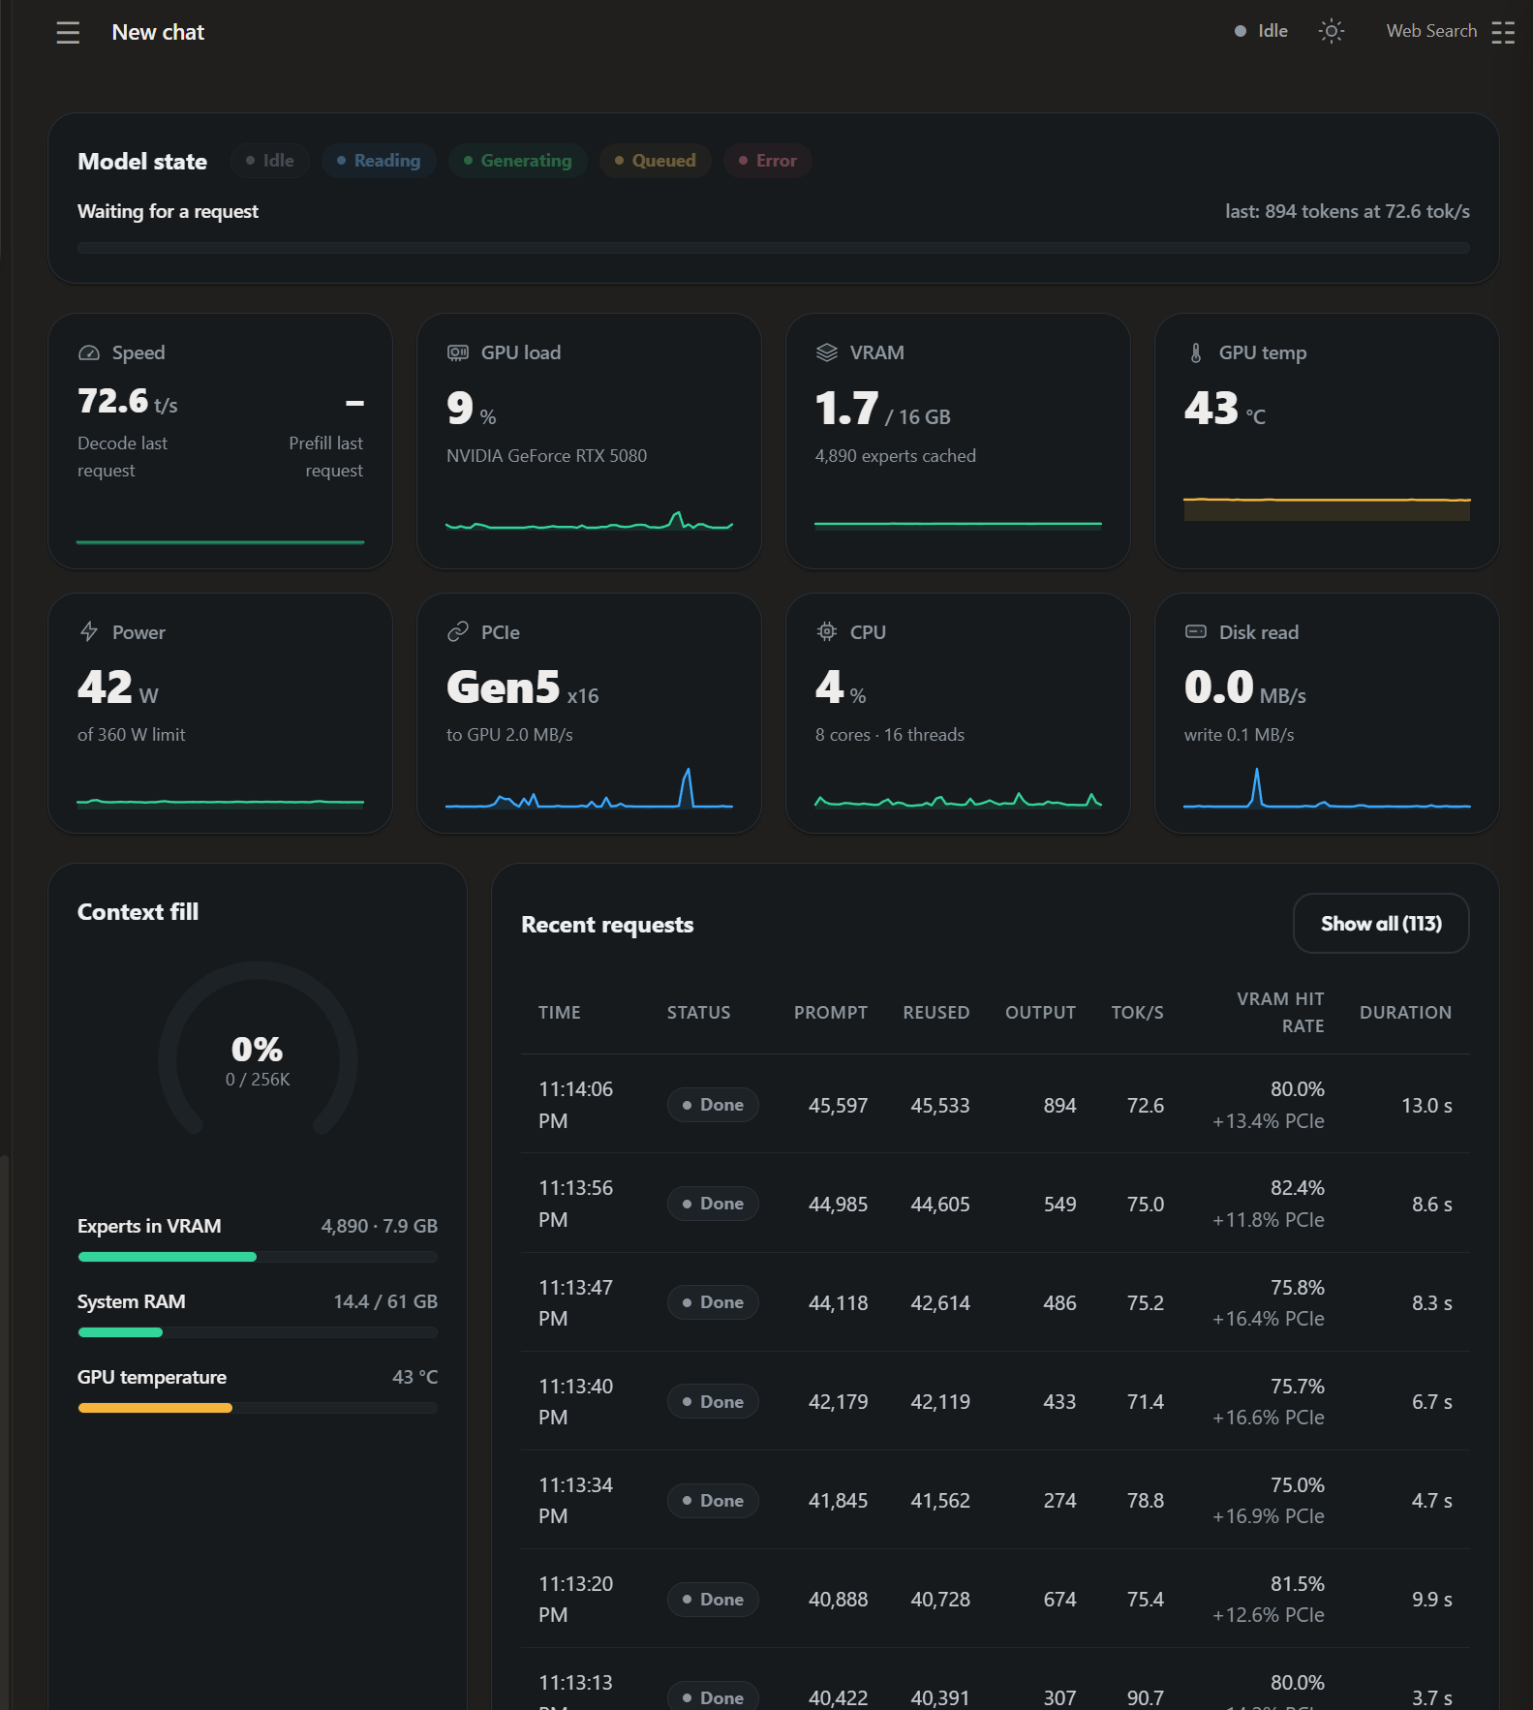Click the VRAM layers icon
Viewport: 1533px width, 1710px height.
(x=827, y=353)
